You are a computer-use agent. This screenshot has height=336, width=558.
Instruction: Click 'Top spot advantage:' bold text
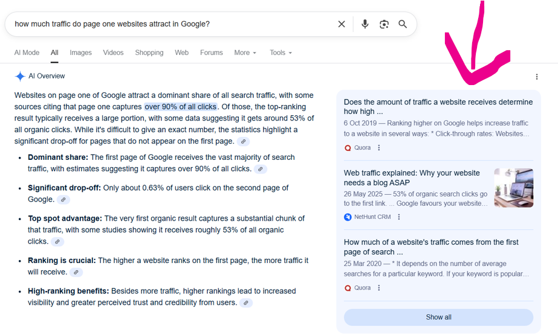point(65,218)
